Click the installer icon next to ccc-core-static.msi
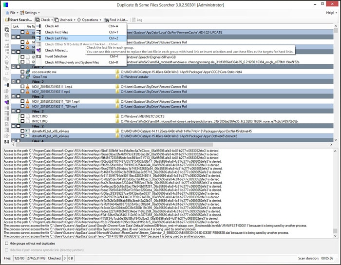Screen dimensions: 341x265 coord(28,72)
